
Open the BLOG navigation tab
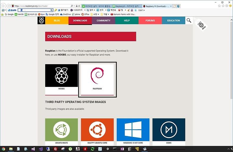[57, 20]
